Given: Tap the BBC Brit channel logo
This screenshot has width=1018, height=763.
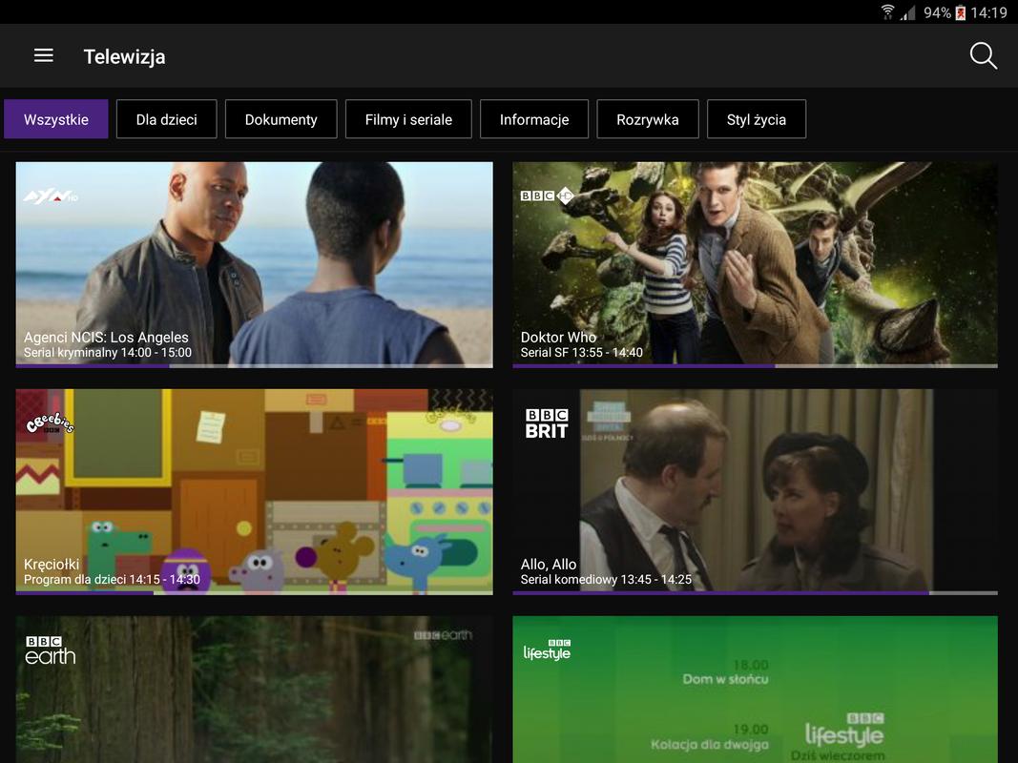Looking at the screenshot, I should 547,423.
